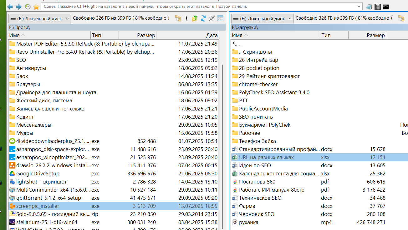This screenshot has width=408, height=230.
Task: Sort left panel by Дата column
Action: [x=187, y=35]
